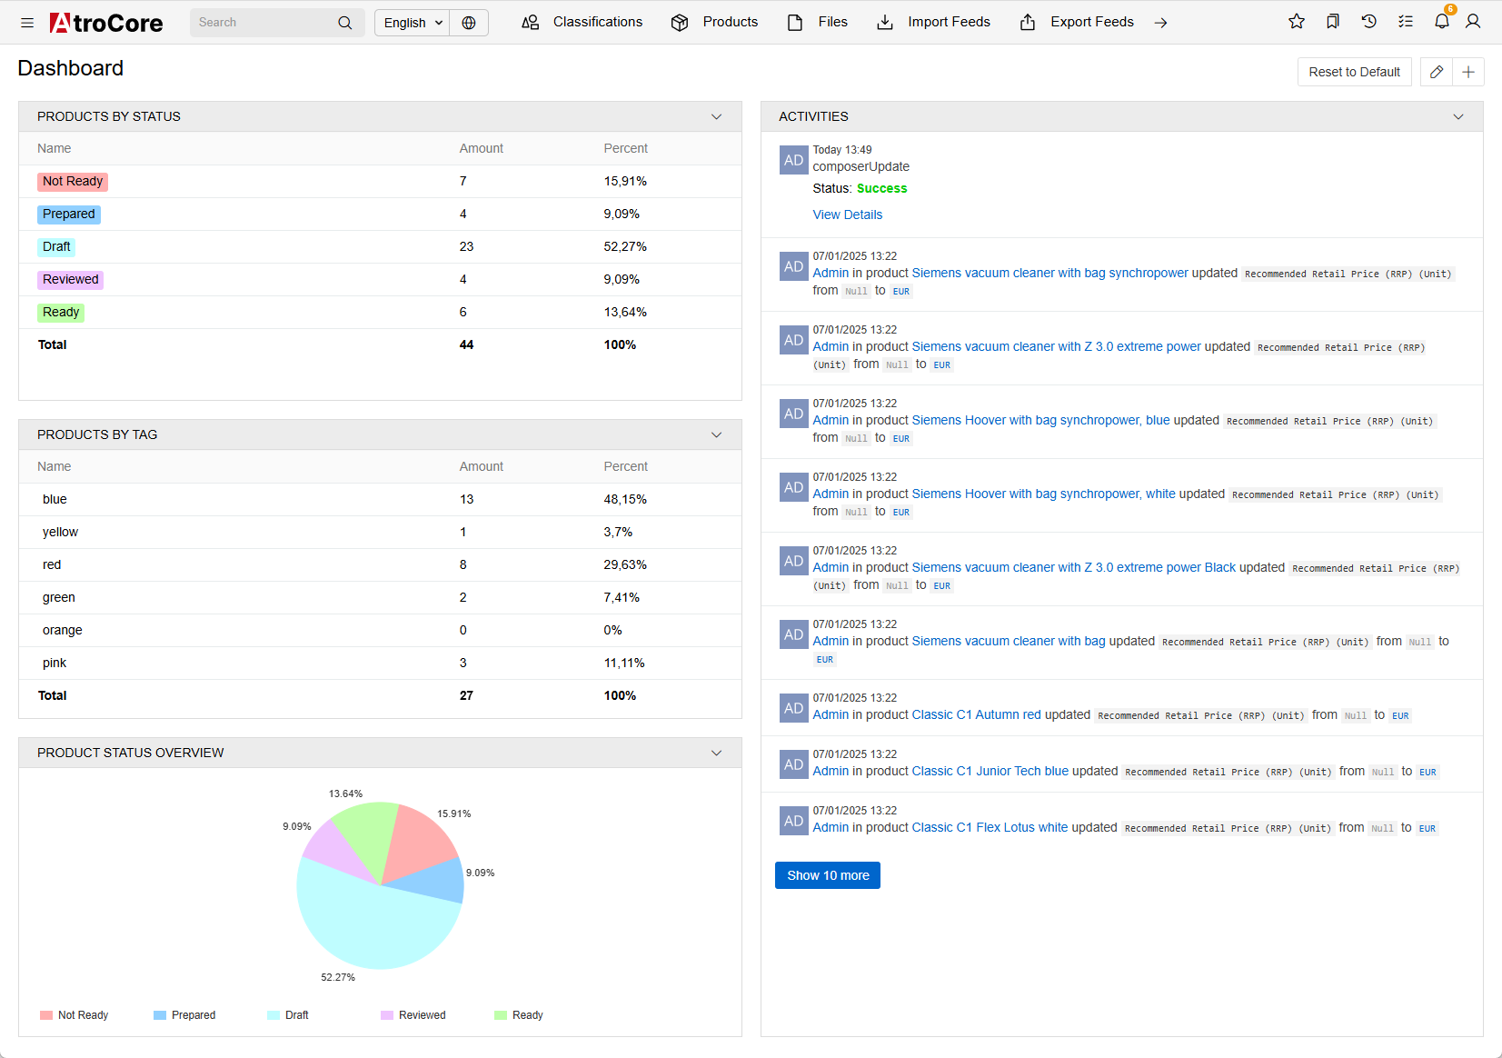The height and width of the screenshot is (1058, 1502).
Task: Open the English language dropdown
Action: [x=411, y=22]
